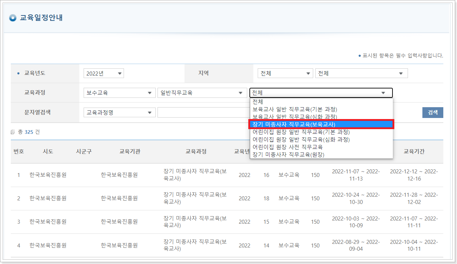Open the '일반직무교육' dropdown selector

tap(202, 92)
